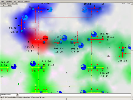133x100 pixels.
Task: Click the text field beside the layer dropdown
Action: [75, 95]
